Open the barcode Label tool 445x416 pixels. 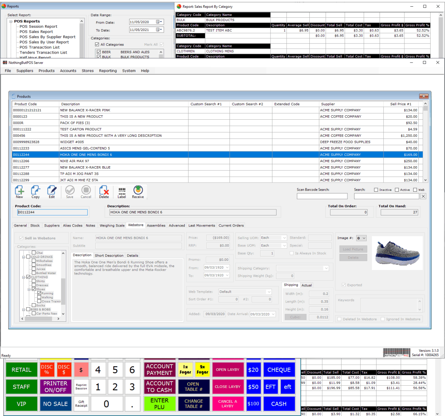pos(122,191)
